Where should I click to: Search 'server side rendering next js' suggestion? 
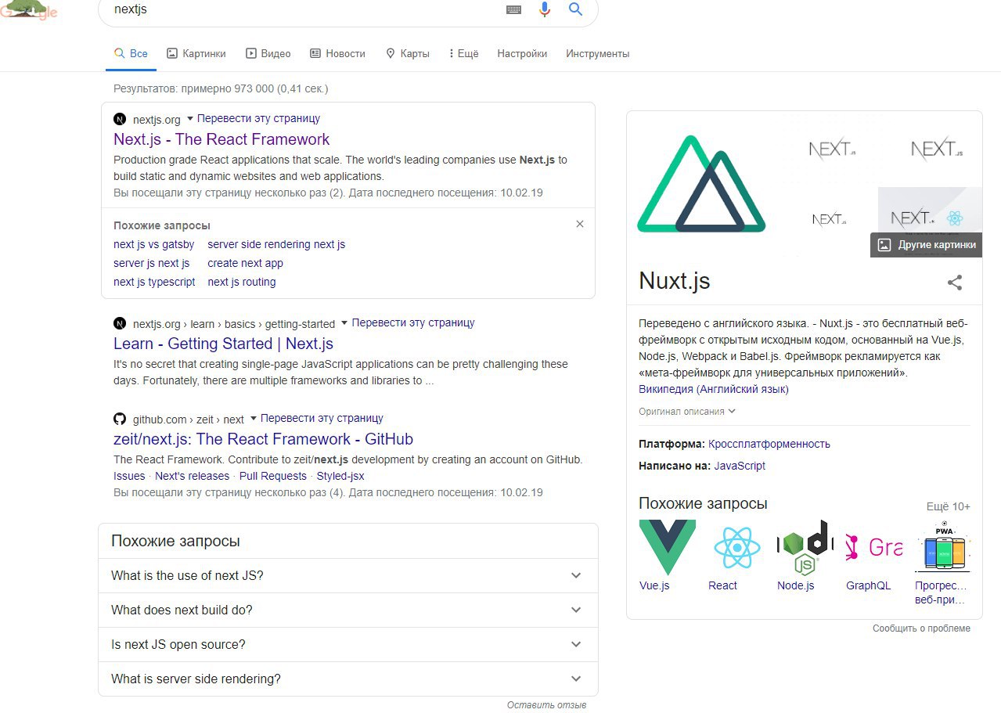tap(276, 244)
